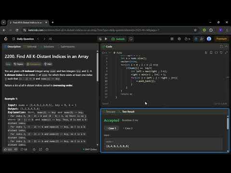Open the profile avatar menu
Image resolution: width=231 pixels, height=173 pixels.
pos(209,39)
